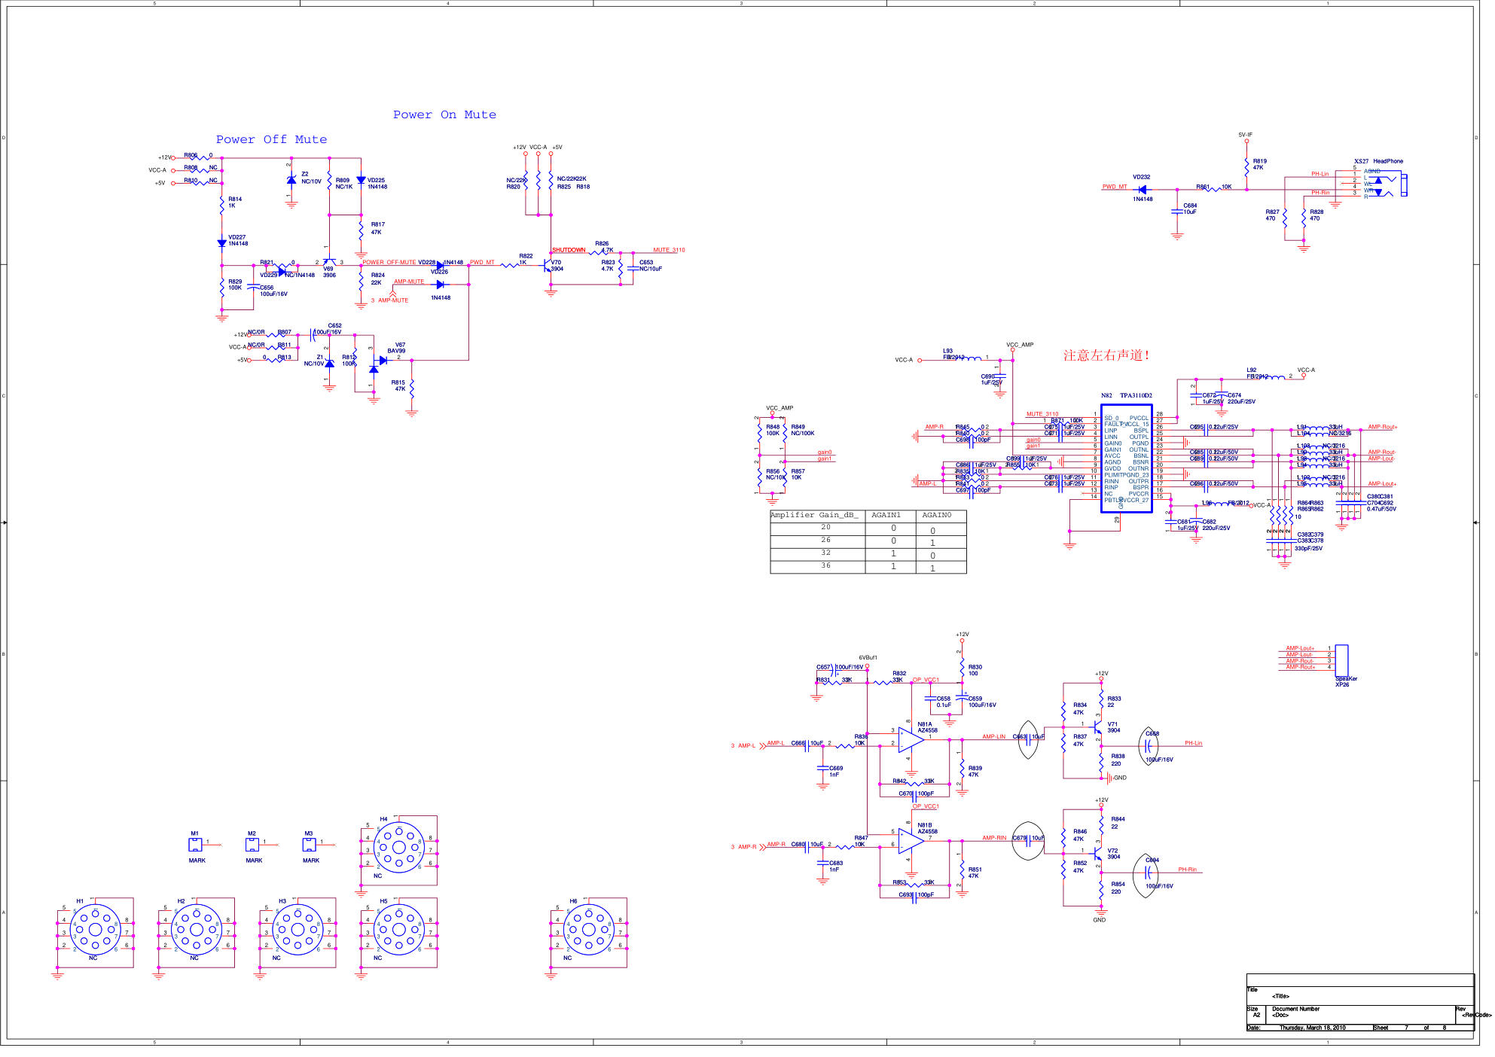Viewport: 1495px width, 1057px height.
Task: Click the 'Amplifier Gain_dB_' table header
Action: pos(814,515)
